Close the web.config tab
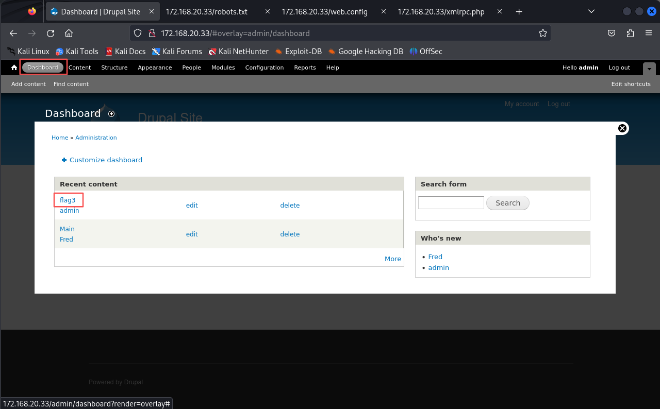660x409 pixels. (x=383, y=11)
